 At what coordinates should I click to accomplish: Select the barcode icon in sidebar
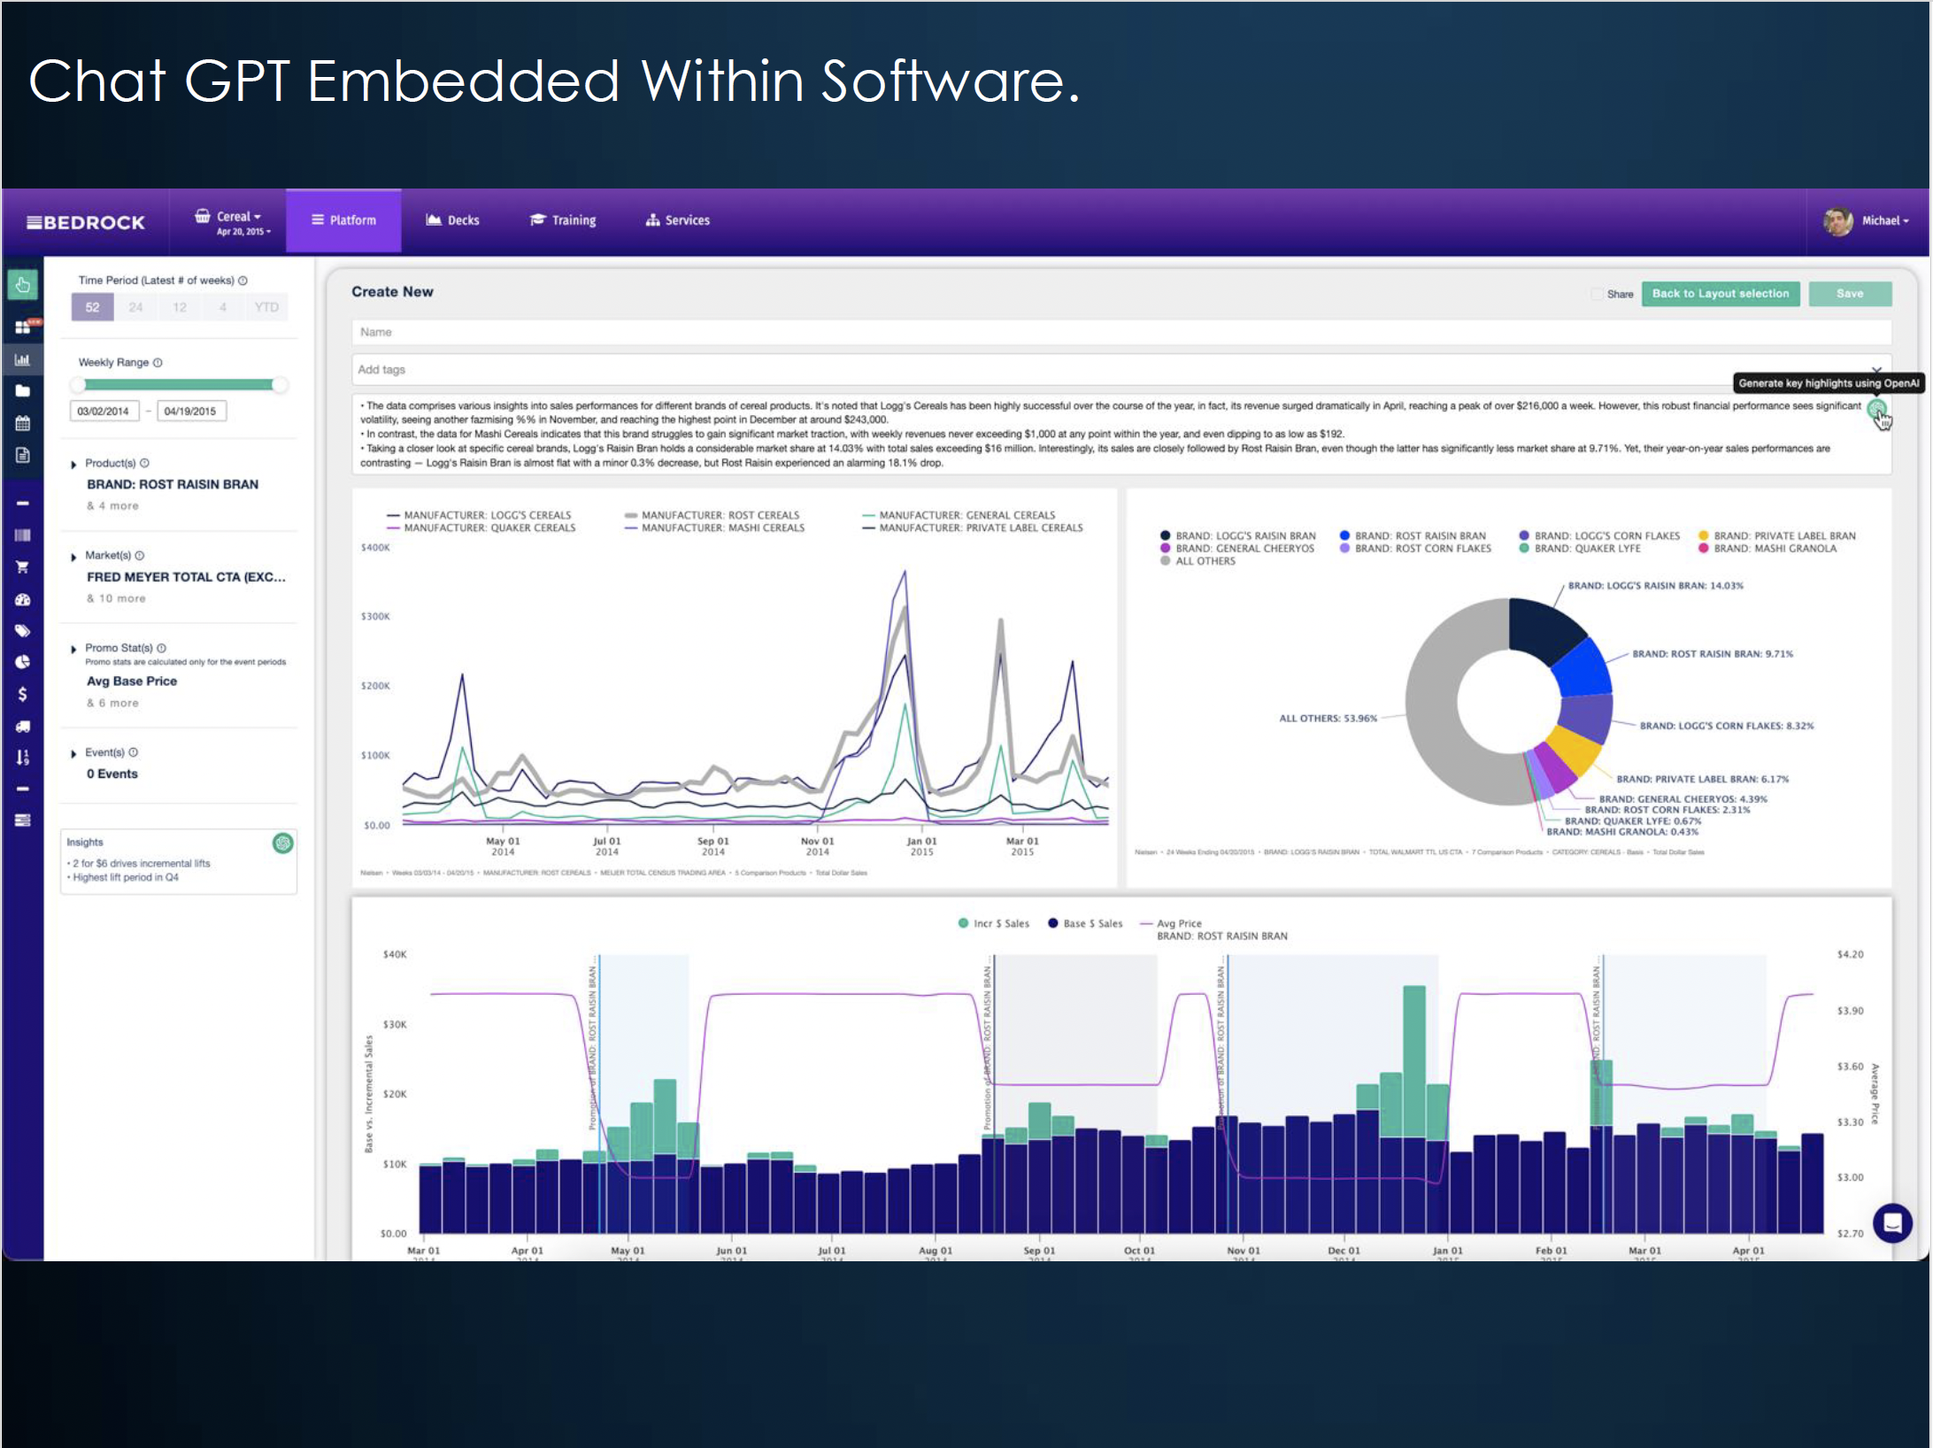tap(23, 535)
